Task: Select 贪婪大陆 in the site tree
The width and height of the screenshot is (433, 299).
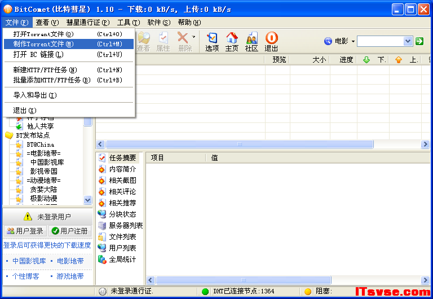Action: pos(43,190)
